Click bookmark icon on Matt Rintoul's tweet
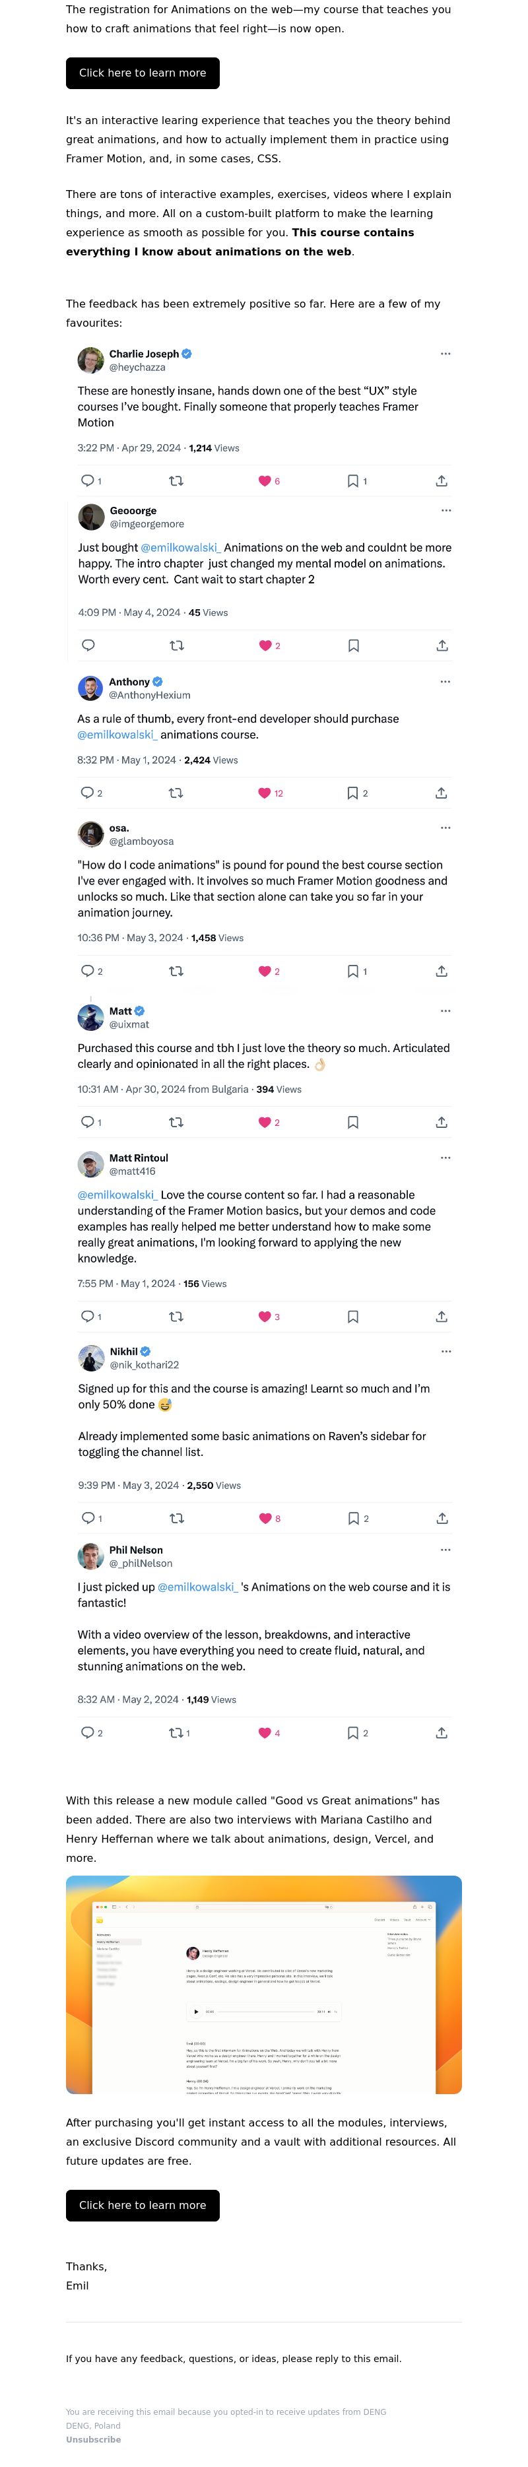The width and height of the screenshot is (528, 2467). (x=352, y=1317)
